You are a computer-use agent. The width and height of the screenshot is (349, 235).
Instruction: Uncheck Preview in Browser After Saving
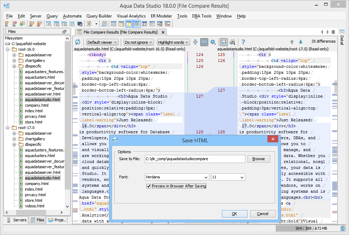(148, 186)
